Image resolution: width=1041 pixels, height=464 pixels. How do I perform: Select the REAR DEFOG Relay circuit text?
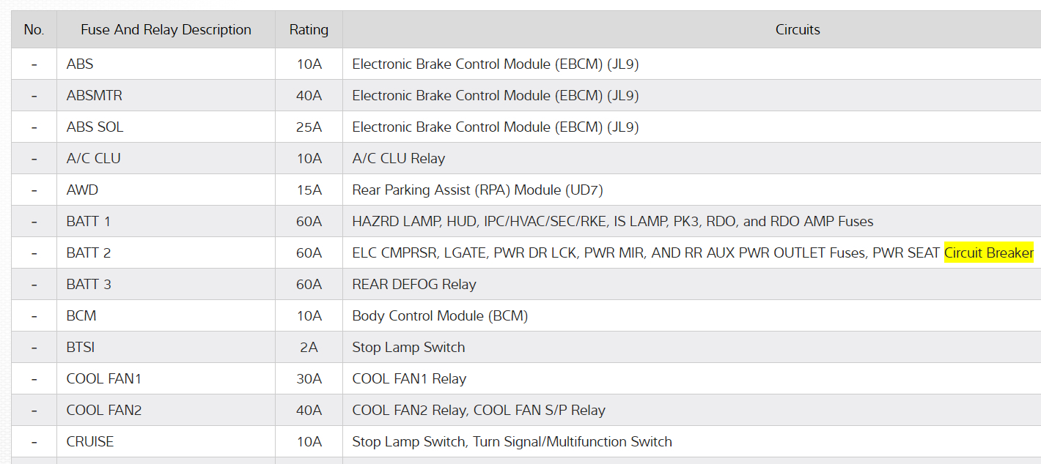(414, 285)
